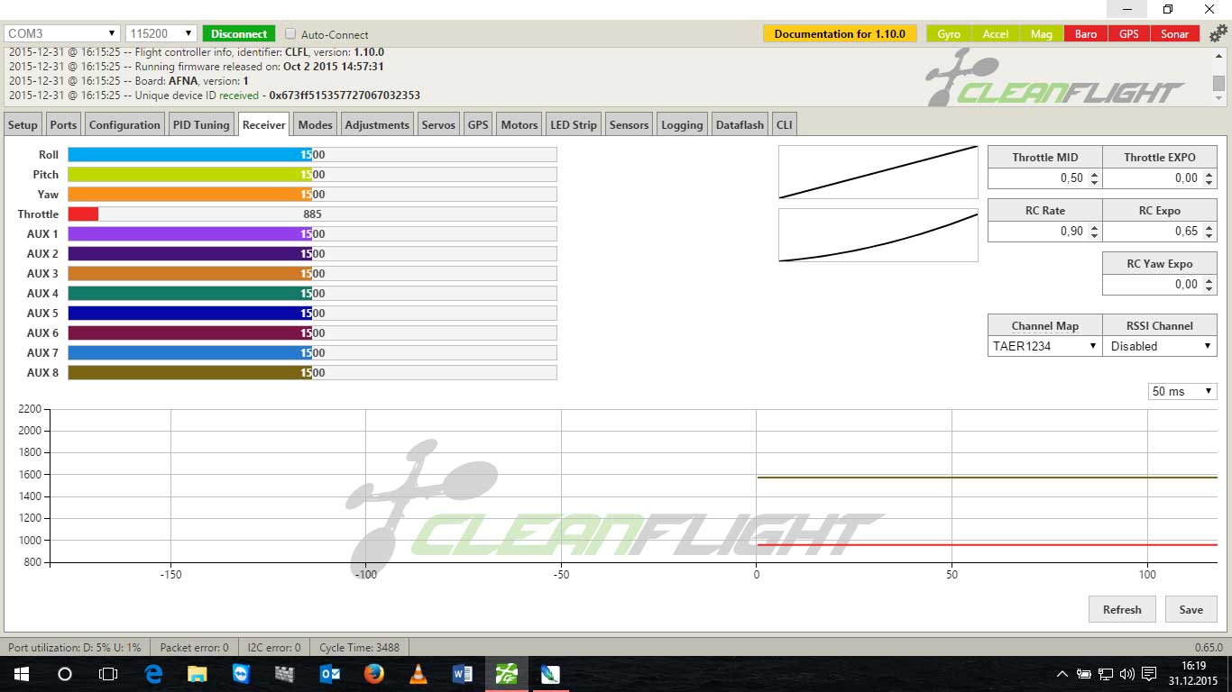
Task: Open the Microsoft Edge taskbar icon
Action: tap(153, 674)
